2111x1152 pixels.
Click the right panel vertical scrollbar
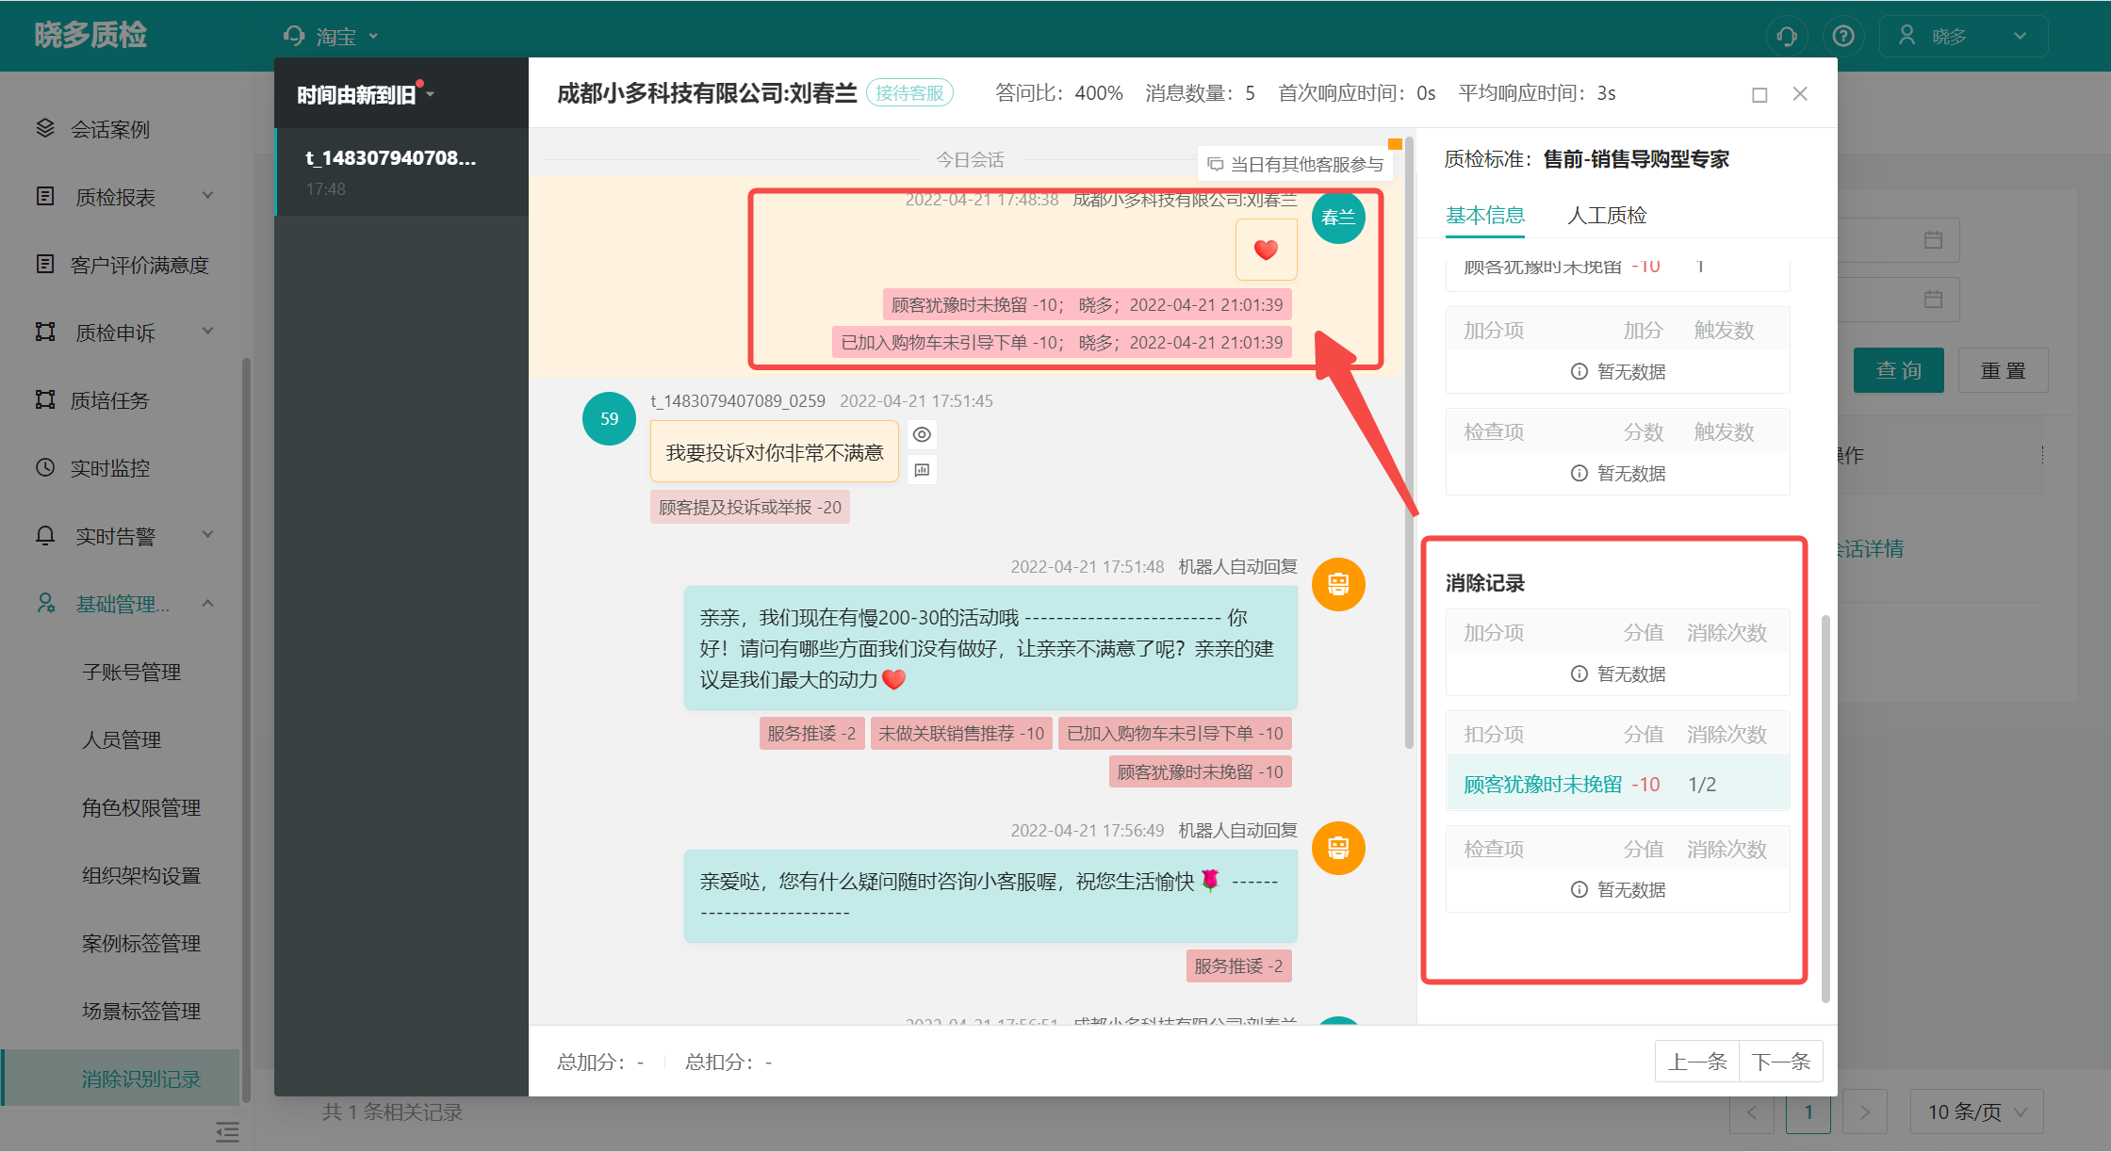coord(1825,808)
